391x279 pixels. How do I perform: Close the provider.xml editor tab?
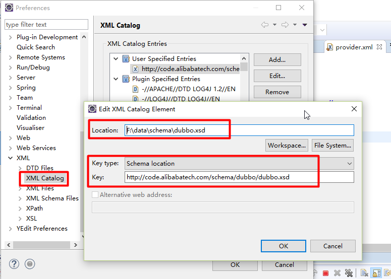379,47
